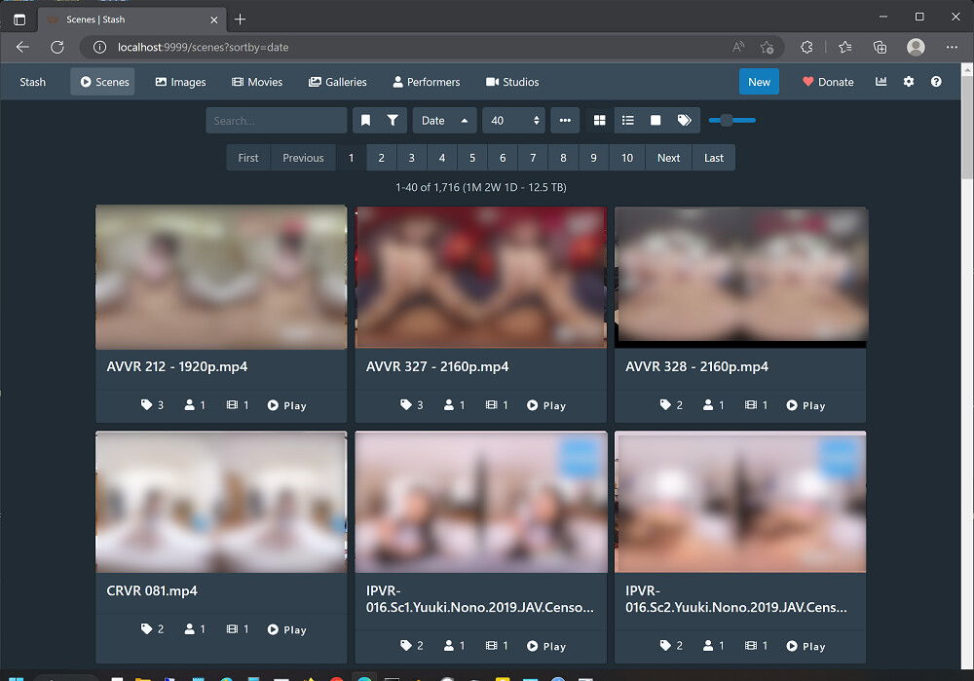The width and height of the screenshot is (974, 681).
Task: Click the blue New button
Action: (x=759, y=82)
